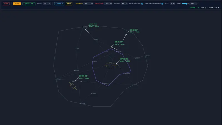Image resolution: width=222 pixels, height=125 pixels.
Task: Click the GOTAM waypoint triangle
Action: tap(135, 58)
